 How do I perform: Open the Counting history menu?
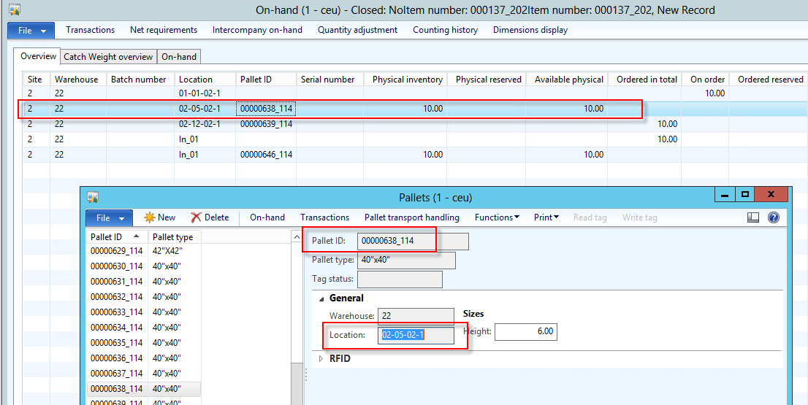[x=445, y=30]
